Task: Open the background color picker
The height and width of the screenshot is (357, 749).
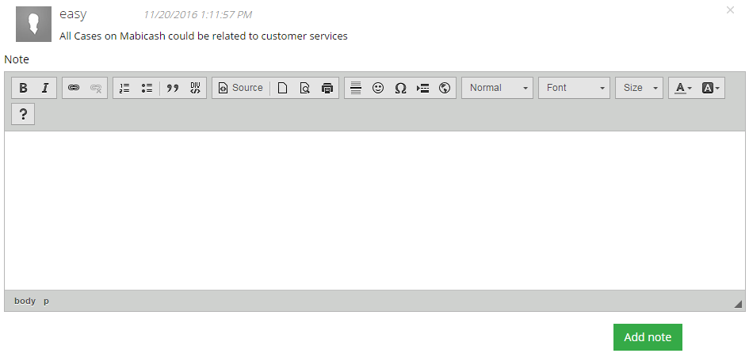Action: [x=711, y=88]
